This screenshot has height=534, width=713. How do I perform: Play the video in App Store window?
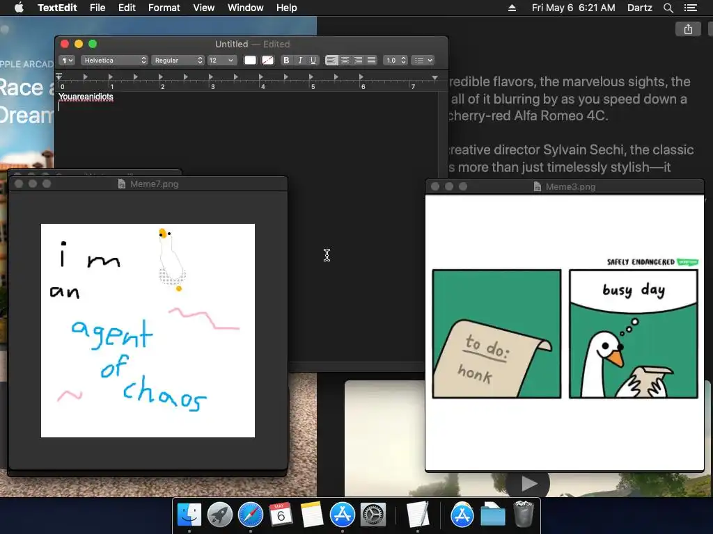(x=528, y=483)
